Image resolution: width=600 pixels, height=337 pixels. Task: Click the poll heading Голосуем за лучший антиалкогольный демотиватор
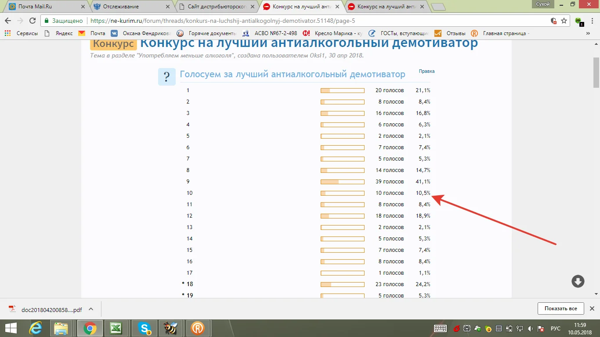[293, 74]
